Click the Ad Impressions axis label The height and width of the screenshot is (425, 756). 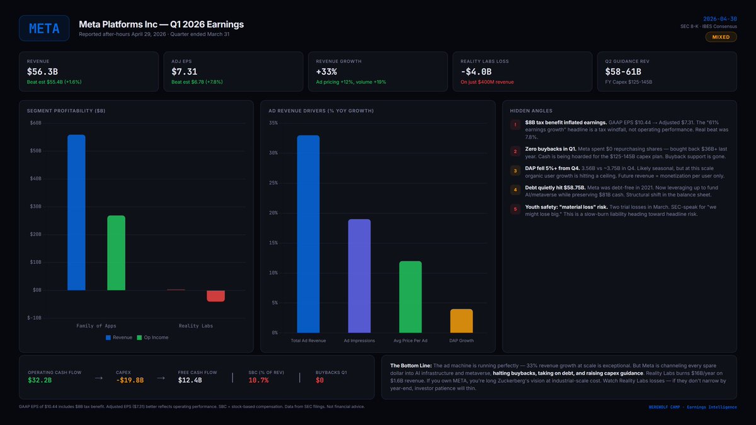[359, 341]
